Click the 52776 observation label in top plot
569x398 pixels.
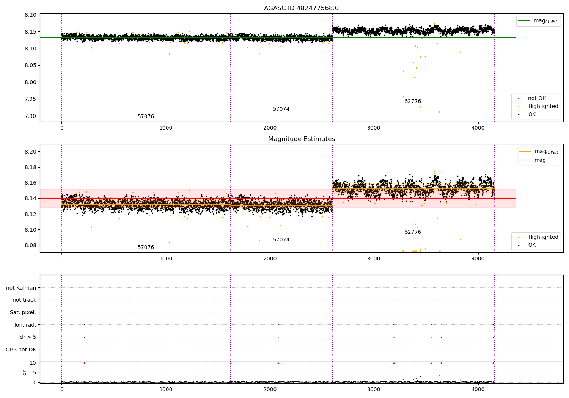413,102
